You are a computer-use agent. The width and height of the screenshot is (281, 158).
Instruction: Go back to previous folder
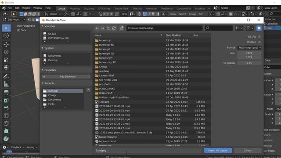pos(97,28)
